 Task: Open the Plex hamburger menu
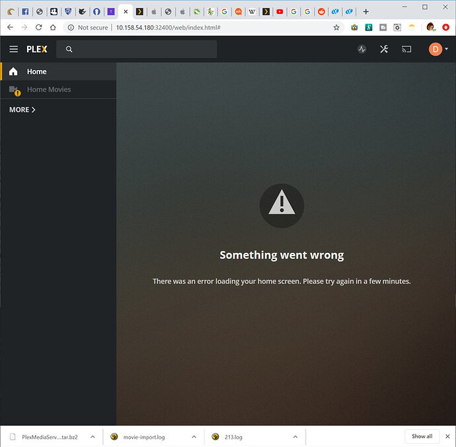(x=14, y=49)
